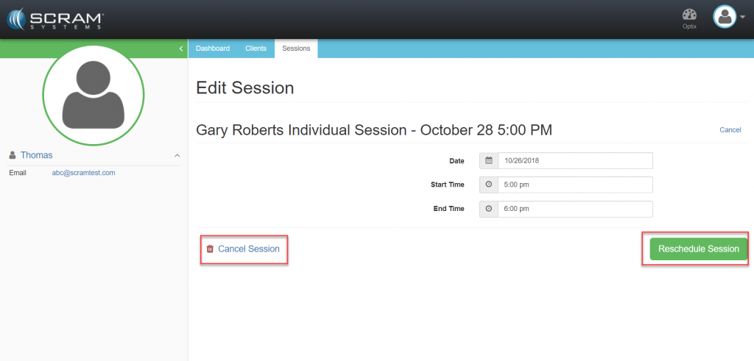
Task: Collapse the sidebar with the left chevron
Action: pyautogui.click(x=181, y=49)
